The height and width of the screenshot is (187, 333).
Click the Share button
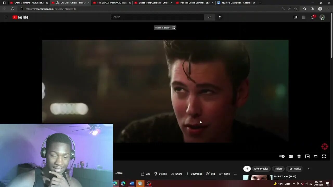point(176,174)
